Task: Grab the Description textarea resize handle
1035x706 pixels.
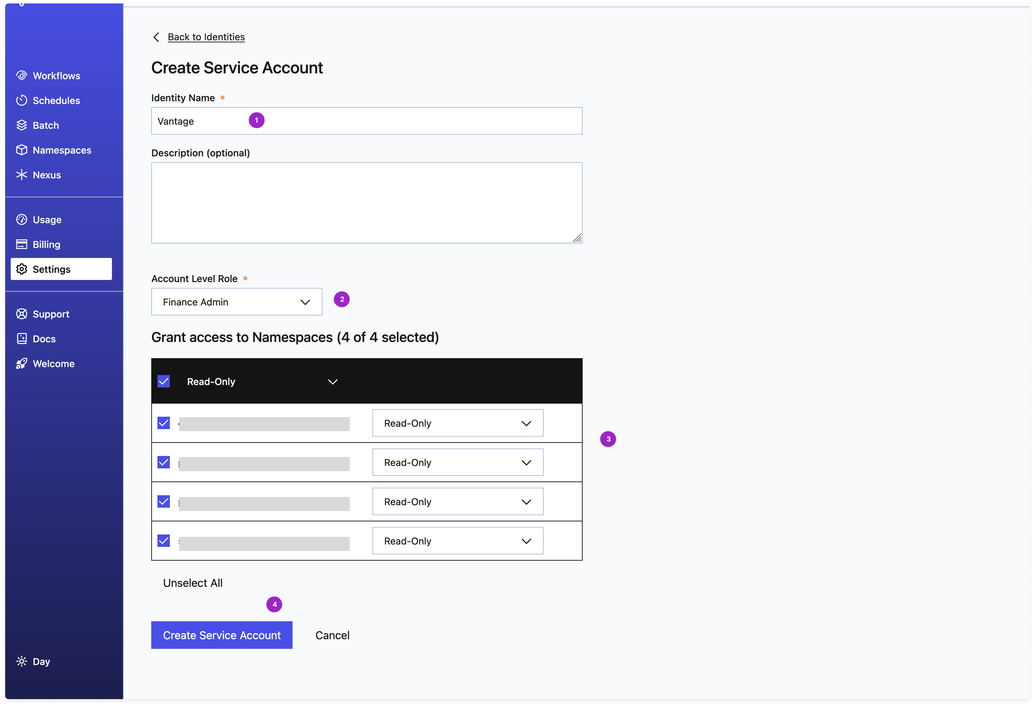Action: 577,238
